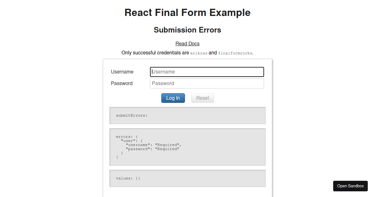Click into the Password input field
The height and width of the screenshot is (197, 375).
click(207, 83)
